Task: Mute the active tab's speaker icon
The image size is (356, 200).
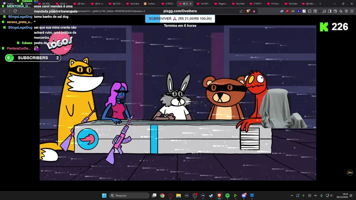Action: 184,4
